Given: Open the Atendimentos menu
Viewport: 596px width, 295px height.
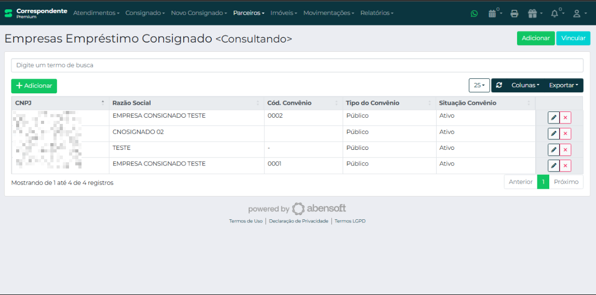Looking at the screenshot, I should (96, 13).
